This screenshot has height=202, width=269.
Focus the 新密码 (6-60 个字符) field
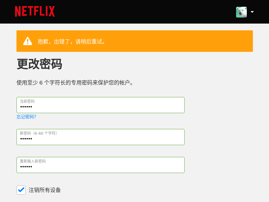tap(101, 137)
